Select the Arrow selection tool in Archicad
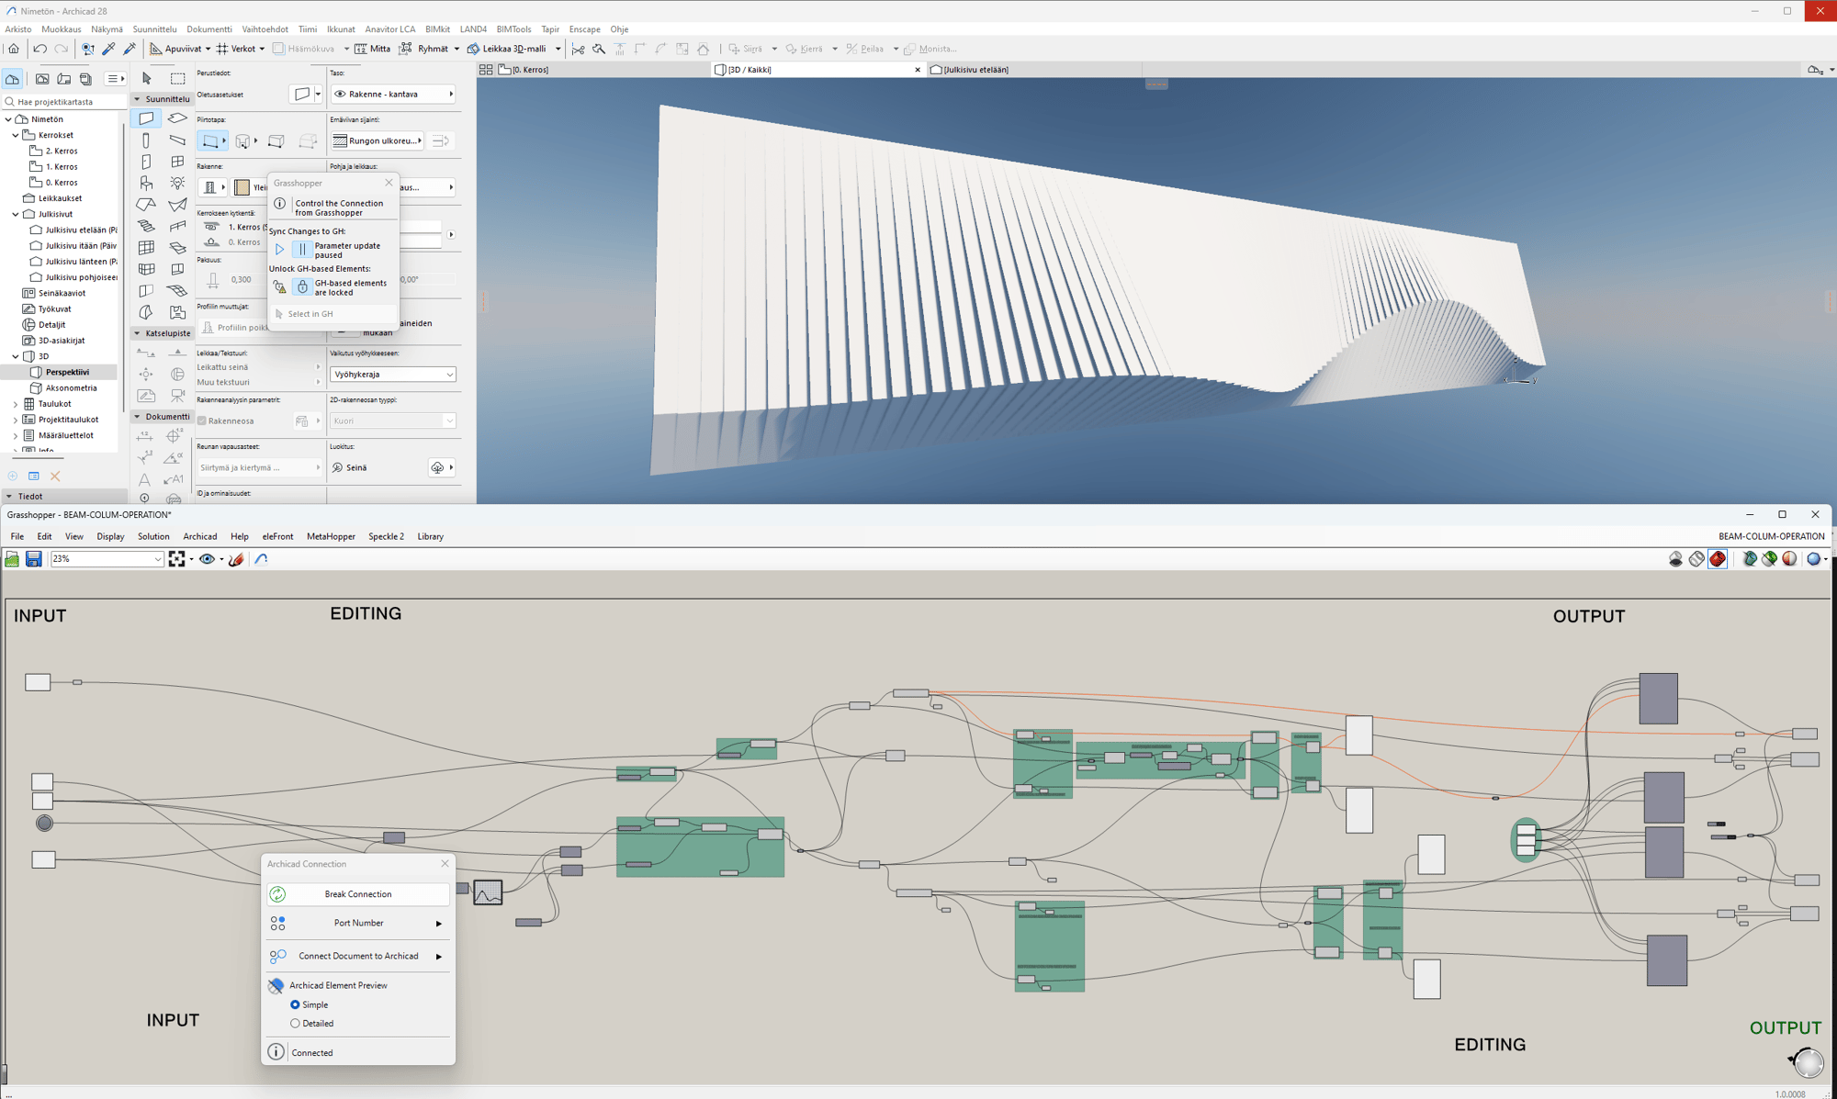 pyautogui.click(x=146, y=79)
